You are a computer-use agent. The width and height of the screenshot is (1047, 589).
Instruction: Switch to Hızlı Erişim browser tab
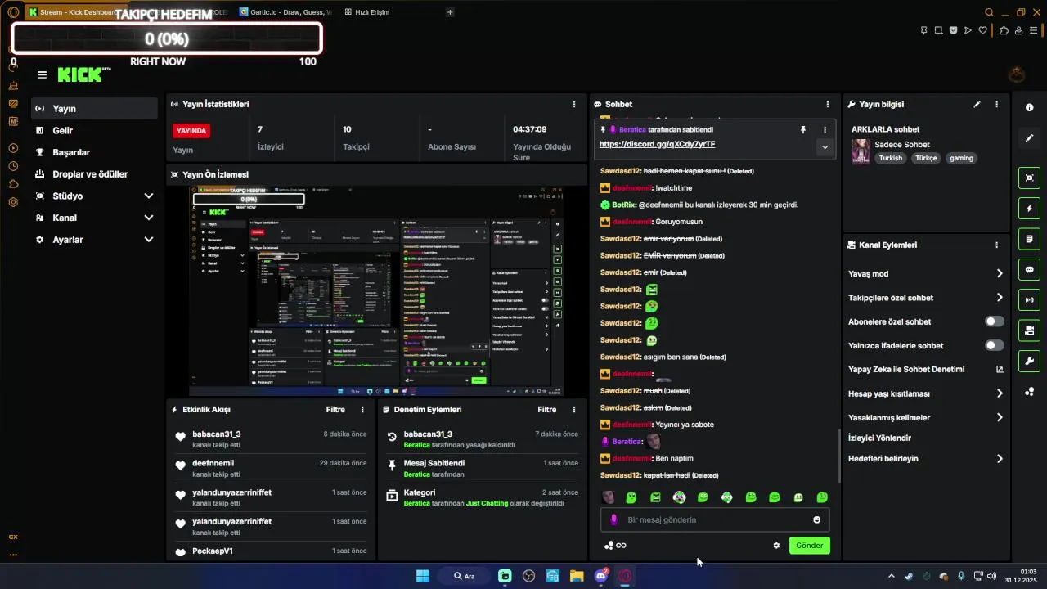click(366, 12)
